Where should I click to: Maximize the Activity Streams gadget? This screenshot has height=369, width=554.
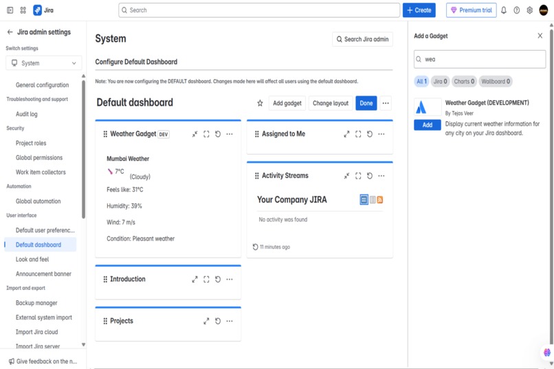(x=358, y=176)
